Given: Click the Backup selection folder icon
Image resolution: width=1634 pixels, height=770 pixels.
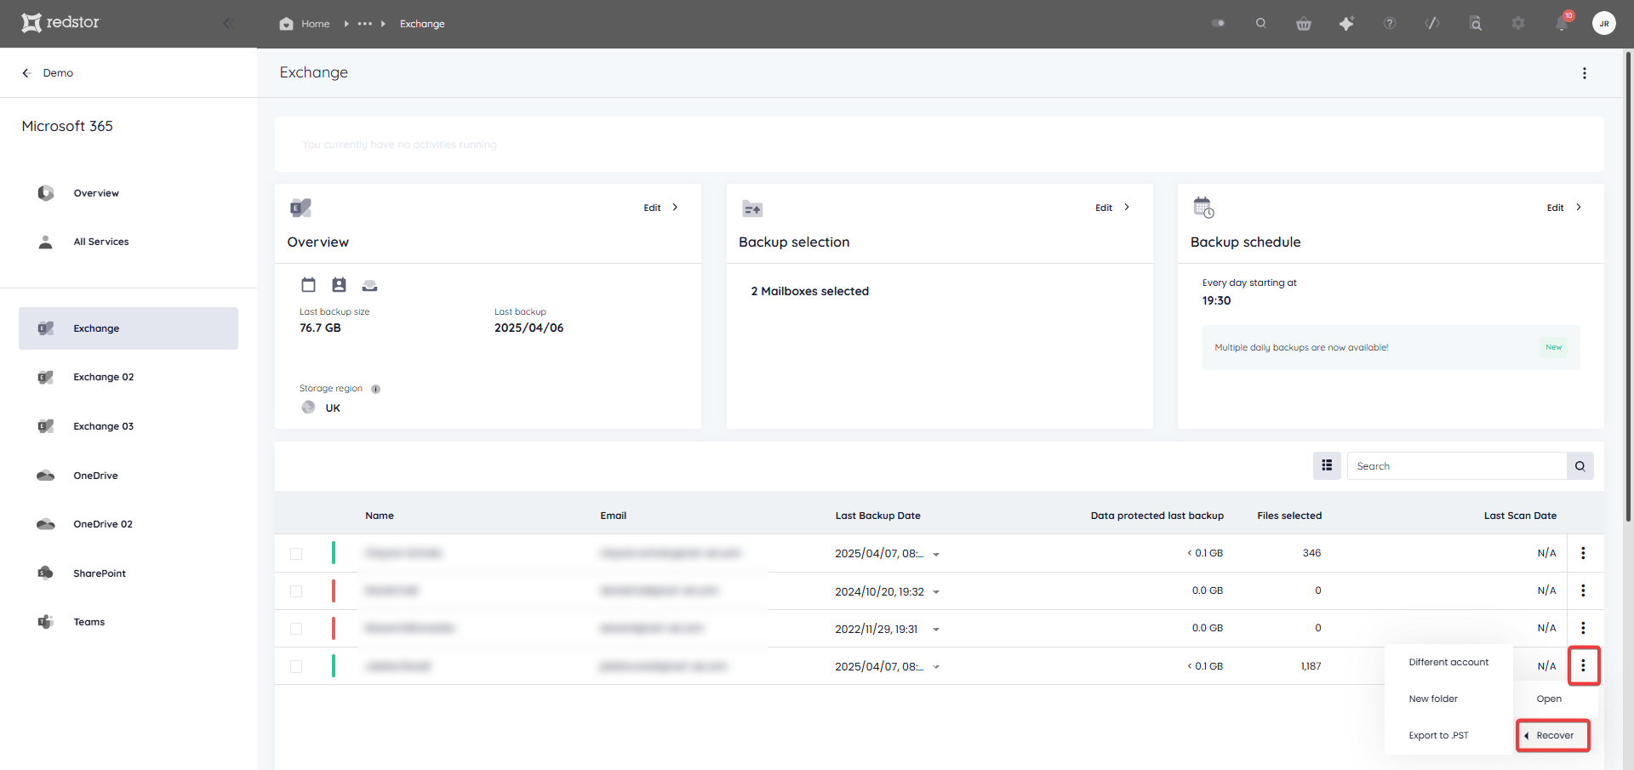Looking at the screenshot, I should tap(752, 208).
